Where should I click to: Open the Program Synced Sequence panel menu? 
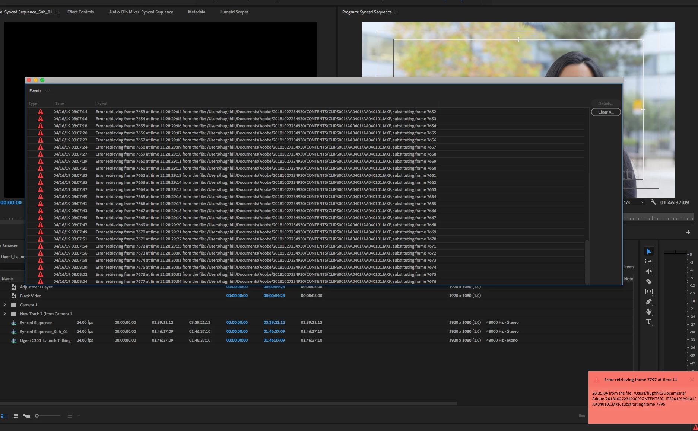click(x=397, y=12)
